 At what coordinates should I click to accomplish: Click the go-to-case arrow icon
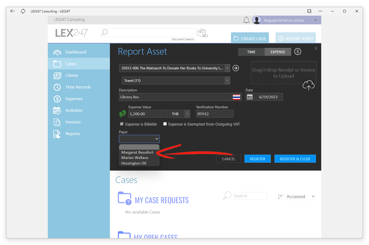[235, 68]
